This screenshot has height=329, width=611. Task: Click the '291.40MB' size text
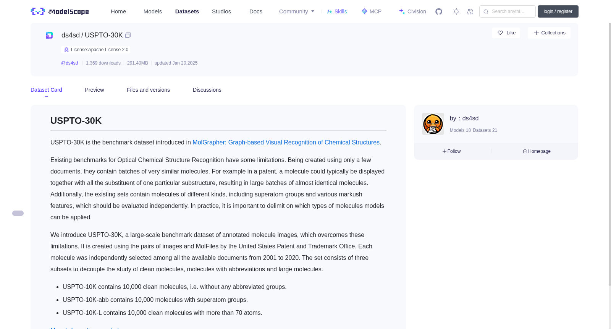coord(137,63)
